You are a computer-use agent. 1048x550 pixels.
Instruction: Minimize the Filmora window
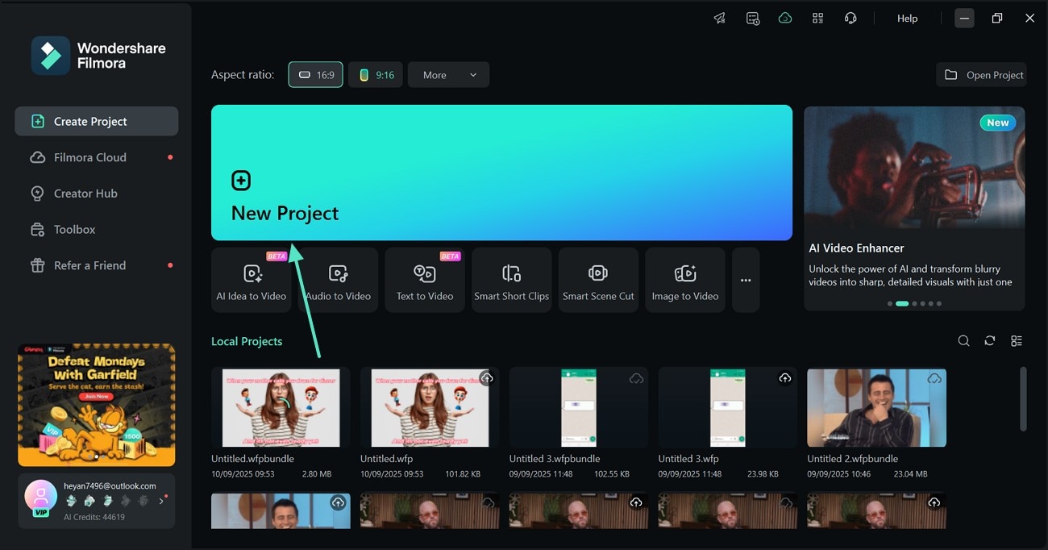pyautogui.click(x=964, y=18)
